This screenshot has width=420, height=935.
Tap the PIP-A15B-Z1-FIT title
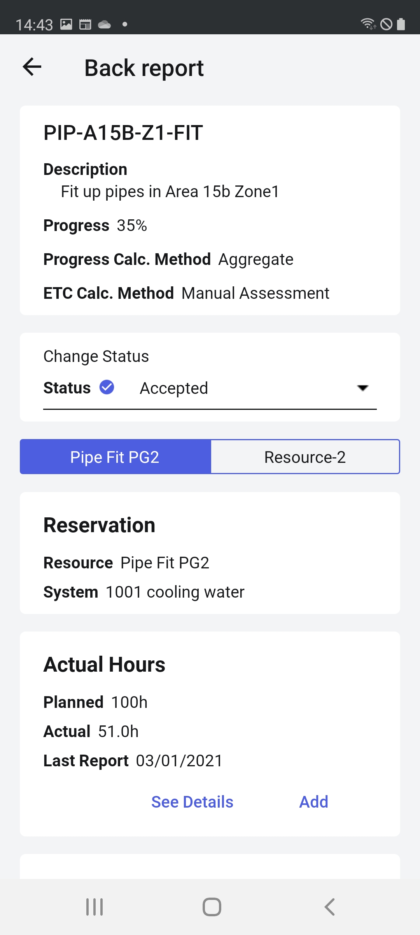pyautogui.click(x=123, y=132)
